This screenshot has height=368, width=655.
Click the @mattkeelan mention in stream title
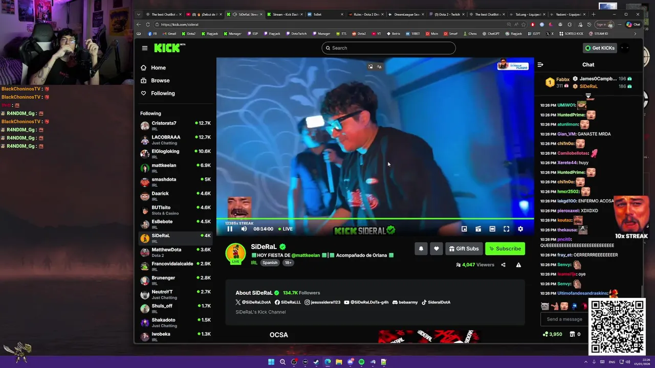click(305, 256)
